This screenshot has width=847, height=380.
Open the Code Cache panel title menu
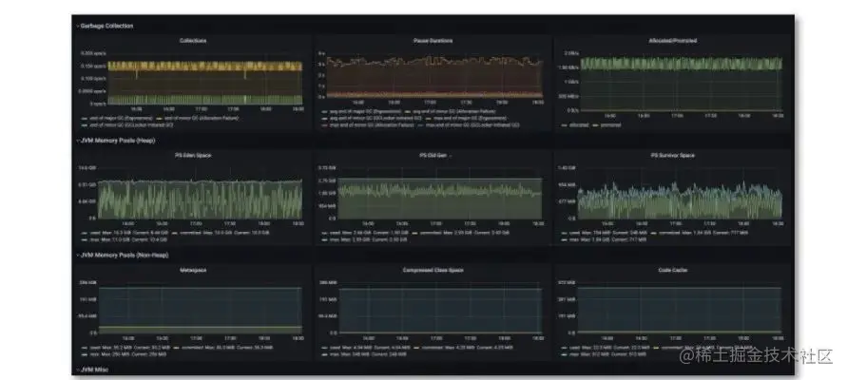[672, 270]
